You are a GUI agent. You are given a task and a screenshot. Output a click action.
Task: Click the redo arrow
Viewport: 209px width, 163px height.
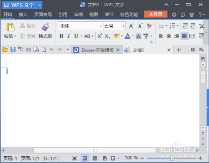[59, 49]
